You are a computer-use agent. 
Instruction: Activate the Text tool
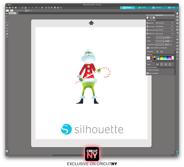pos(7,28)
